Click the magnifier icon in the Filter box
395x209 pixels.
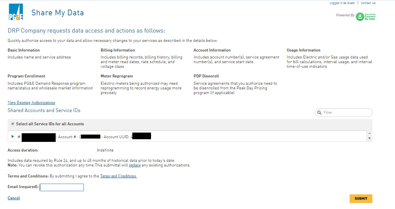click(x=319, y=113)
